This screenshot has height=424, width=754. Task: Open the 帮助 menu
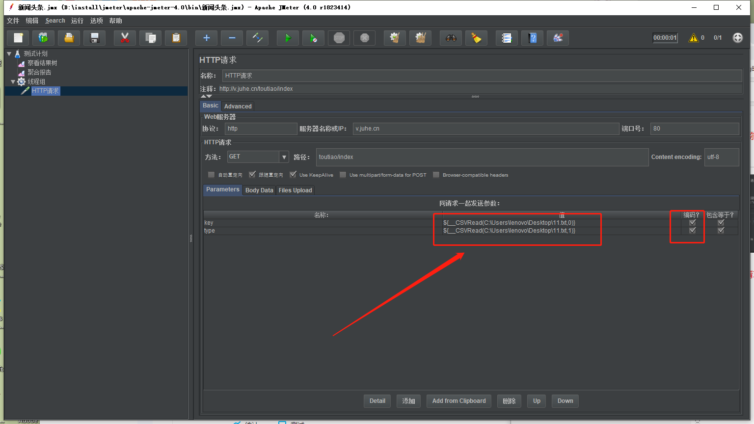115,21
